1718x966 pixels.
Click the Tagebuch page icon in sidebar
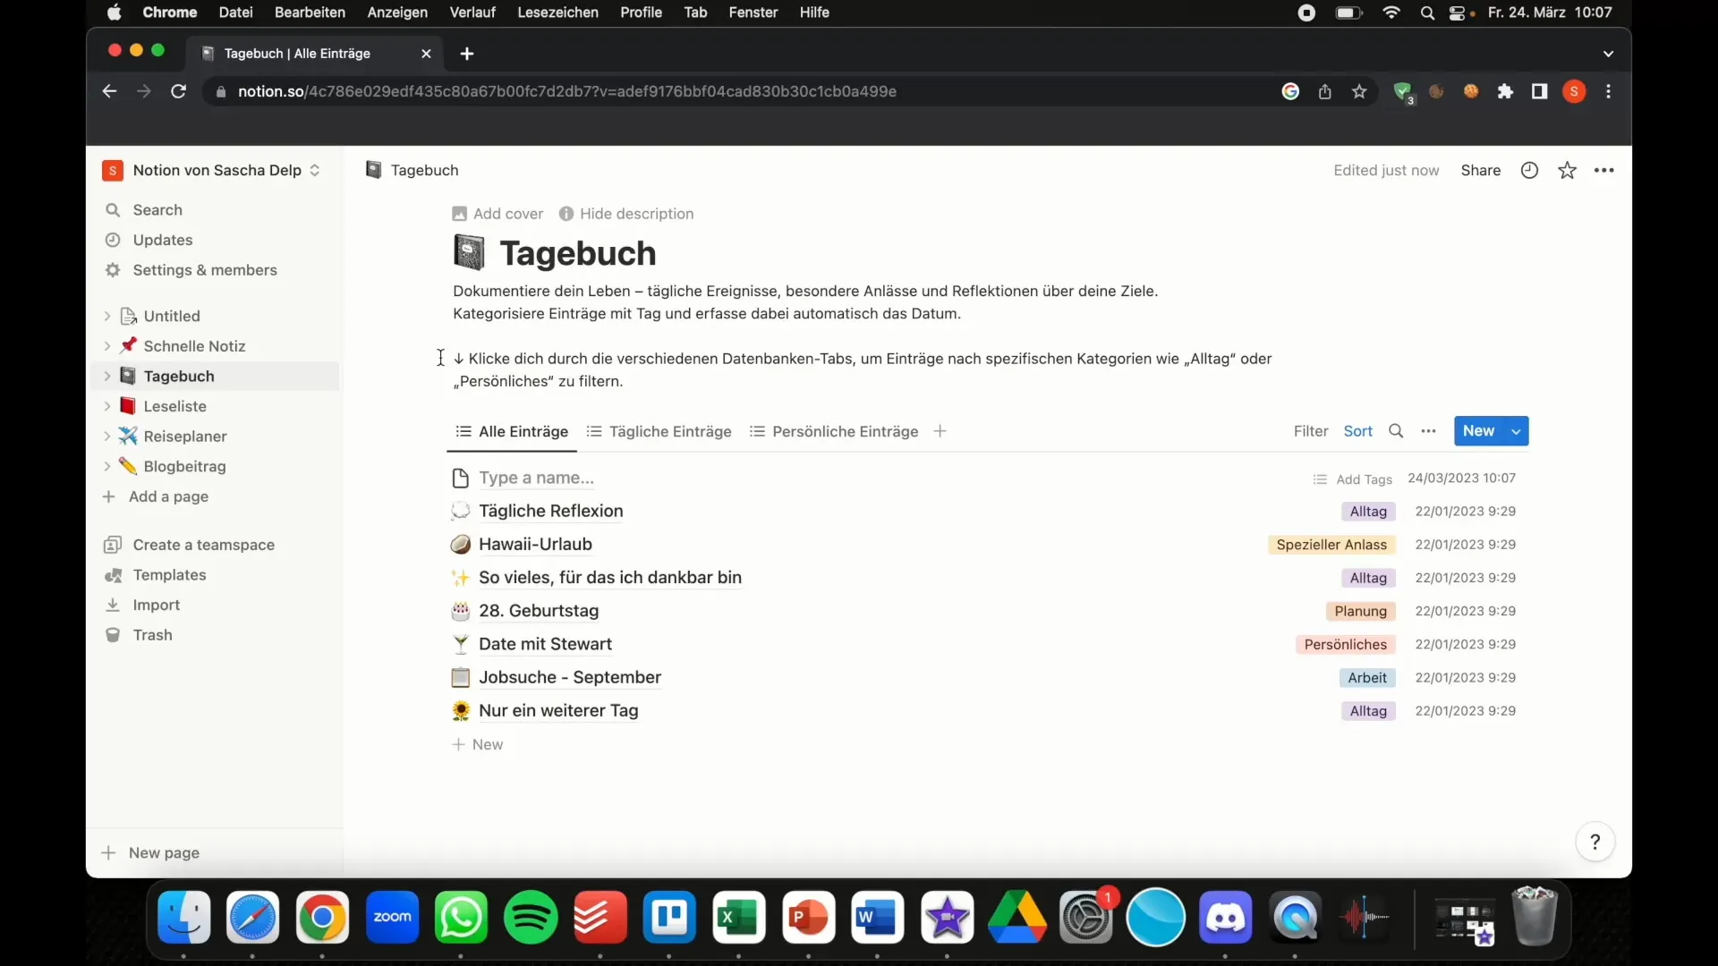(127, 375)
